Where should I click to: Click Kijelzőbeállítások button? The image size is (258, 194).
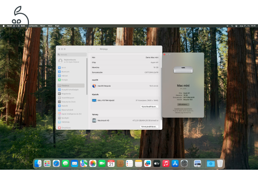click(149, 106)
